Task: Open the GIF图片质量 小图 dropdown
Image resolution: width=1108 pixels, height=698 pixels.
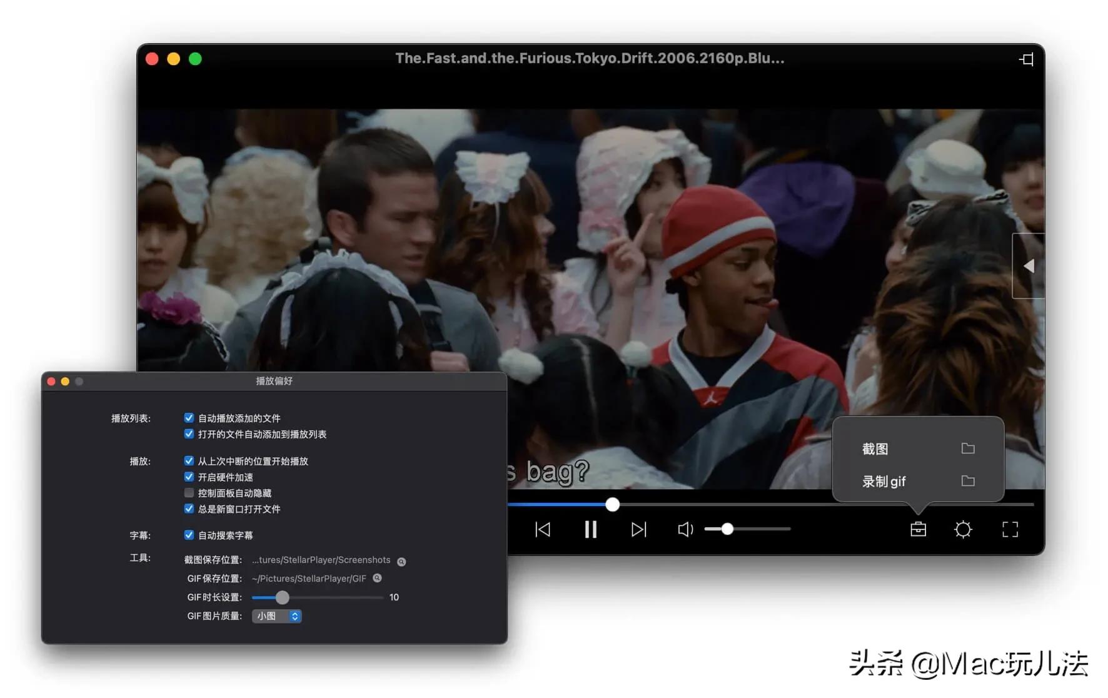Action: tap(276, 616)
